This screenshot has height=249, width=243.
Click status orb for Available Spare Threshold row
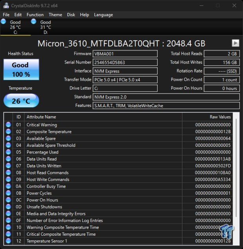click(x=8, y=145)
